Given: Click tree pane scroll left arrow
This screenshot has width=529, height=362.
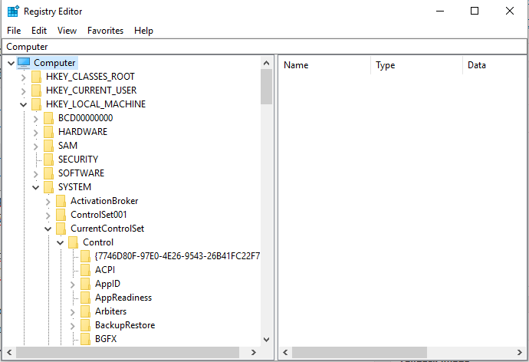Looking at the screenshot, I should click(9, 353).
